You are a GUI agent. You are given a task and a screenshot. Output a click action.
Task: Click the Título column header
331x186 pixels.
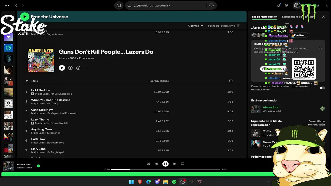[34, 81]
